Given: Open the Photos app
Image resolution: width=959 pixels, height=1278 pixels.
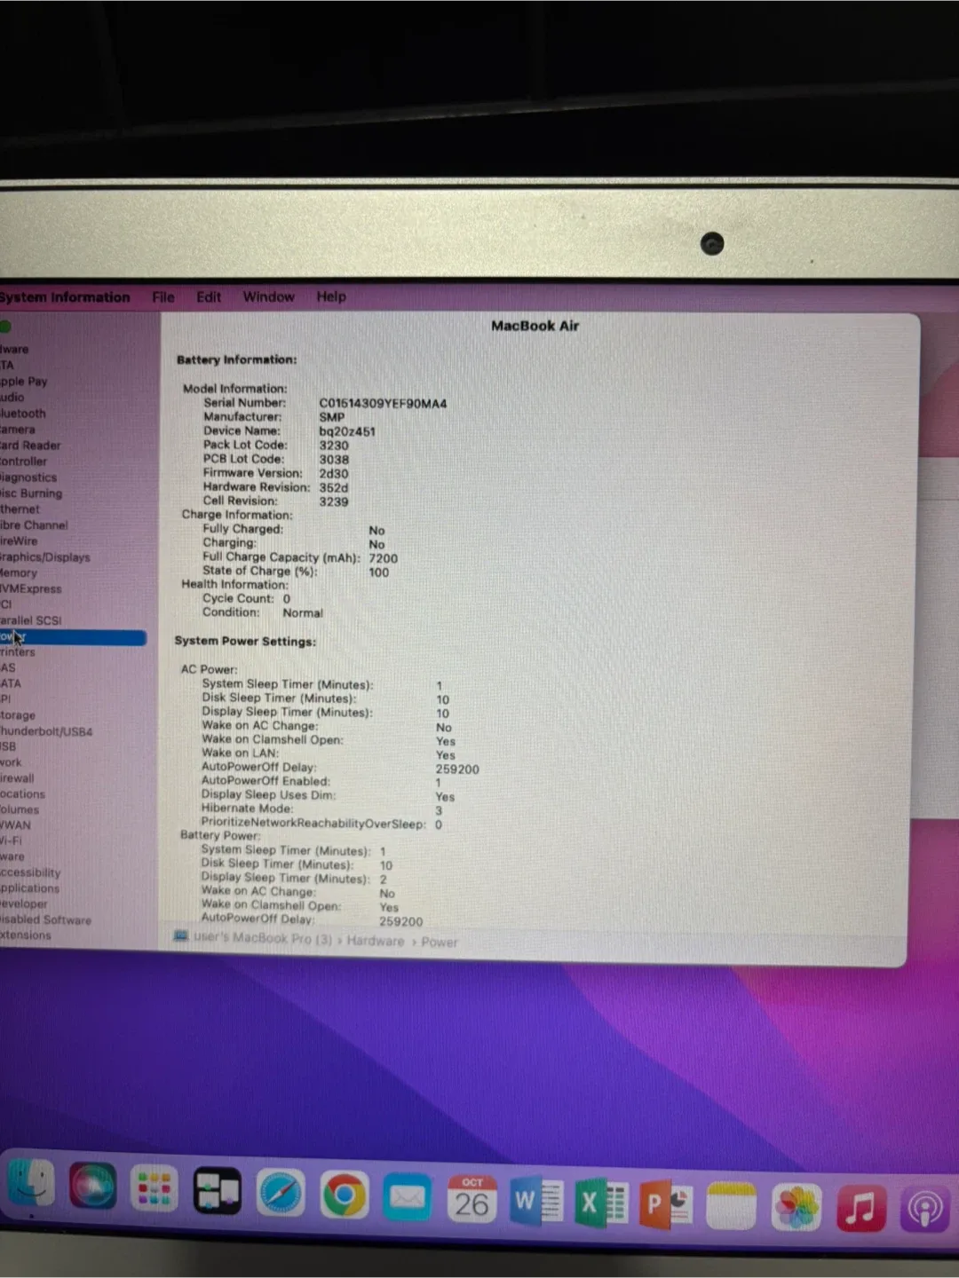Looking at the screenshot, I should (x=797, y=1203).
